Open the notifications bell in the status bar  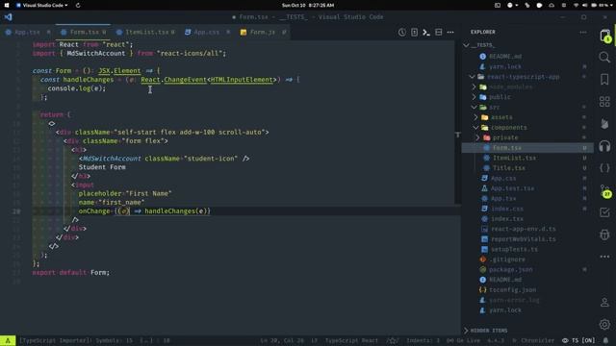click(x=605, y=340)
